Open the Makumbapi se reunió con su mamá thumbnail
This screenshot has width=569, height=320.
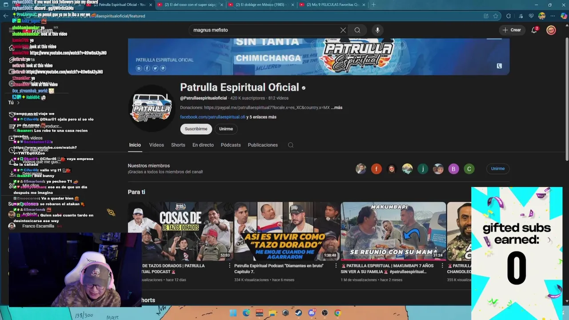click(x=393, y=231)
